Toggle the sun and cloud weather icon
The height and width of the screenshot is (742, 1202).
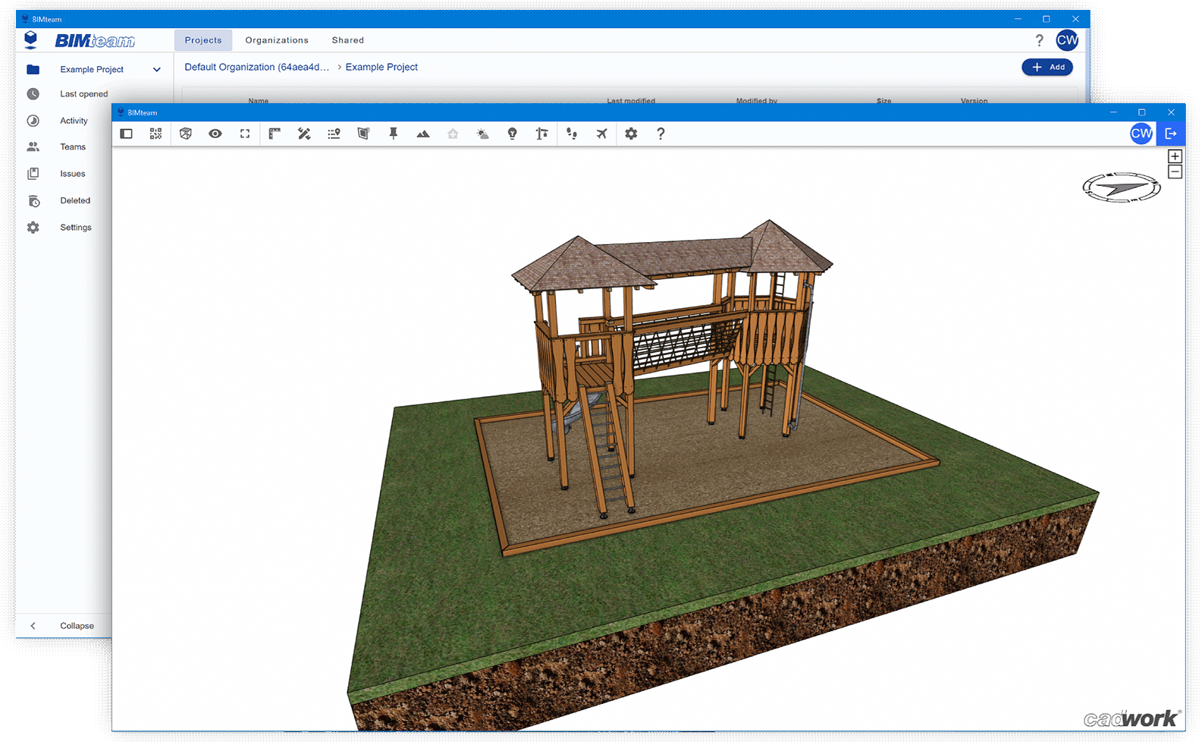point(482,134)
